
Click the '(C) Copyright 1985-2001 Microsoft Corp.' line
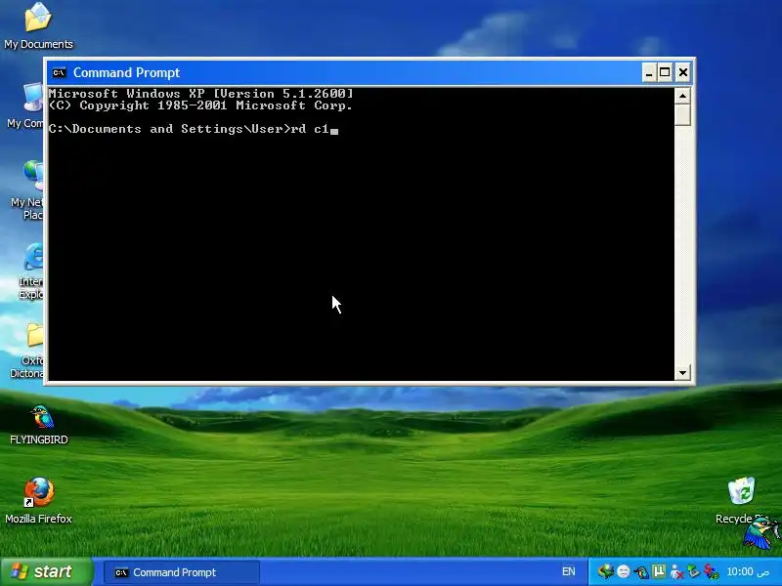point(200,105)
